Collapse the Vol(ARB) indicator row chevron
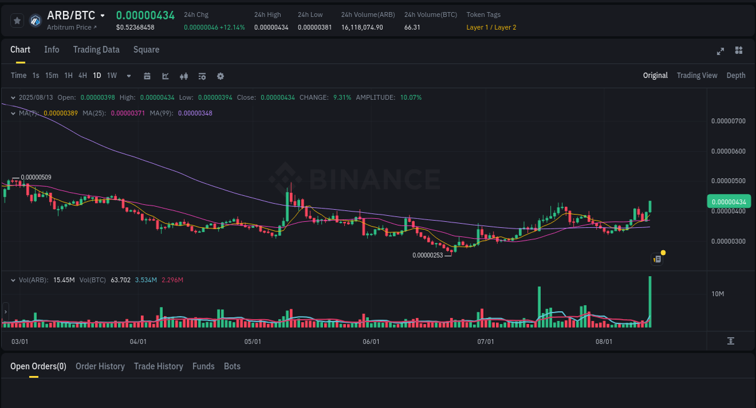Viewport: 756px width, 408px height. pyautogui.click(x=13, y=280)
